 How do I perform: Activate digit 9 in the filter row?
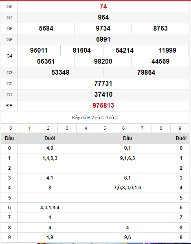180,128
